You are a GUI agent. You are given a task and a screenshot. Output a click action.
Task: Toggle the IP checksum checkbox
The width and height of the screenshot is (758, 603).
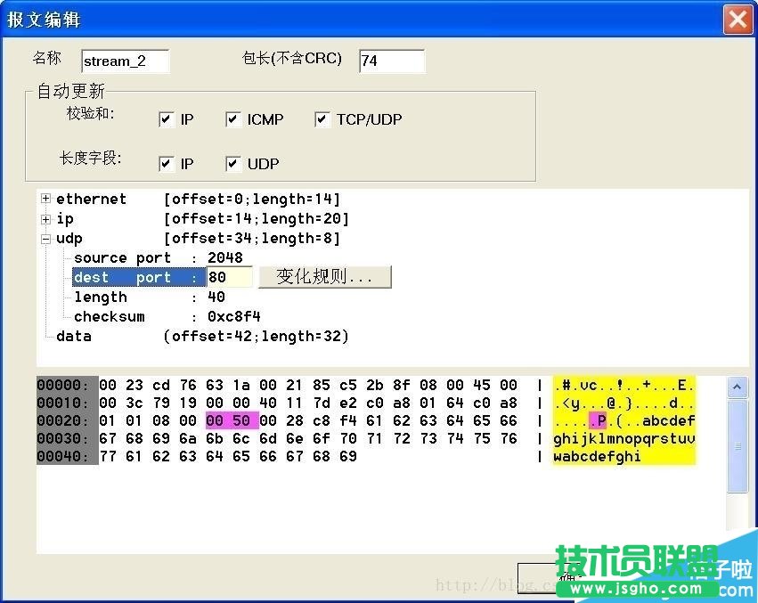[x=167, y=118]
